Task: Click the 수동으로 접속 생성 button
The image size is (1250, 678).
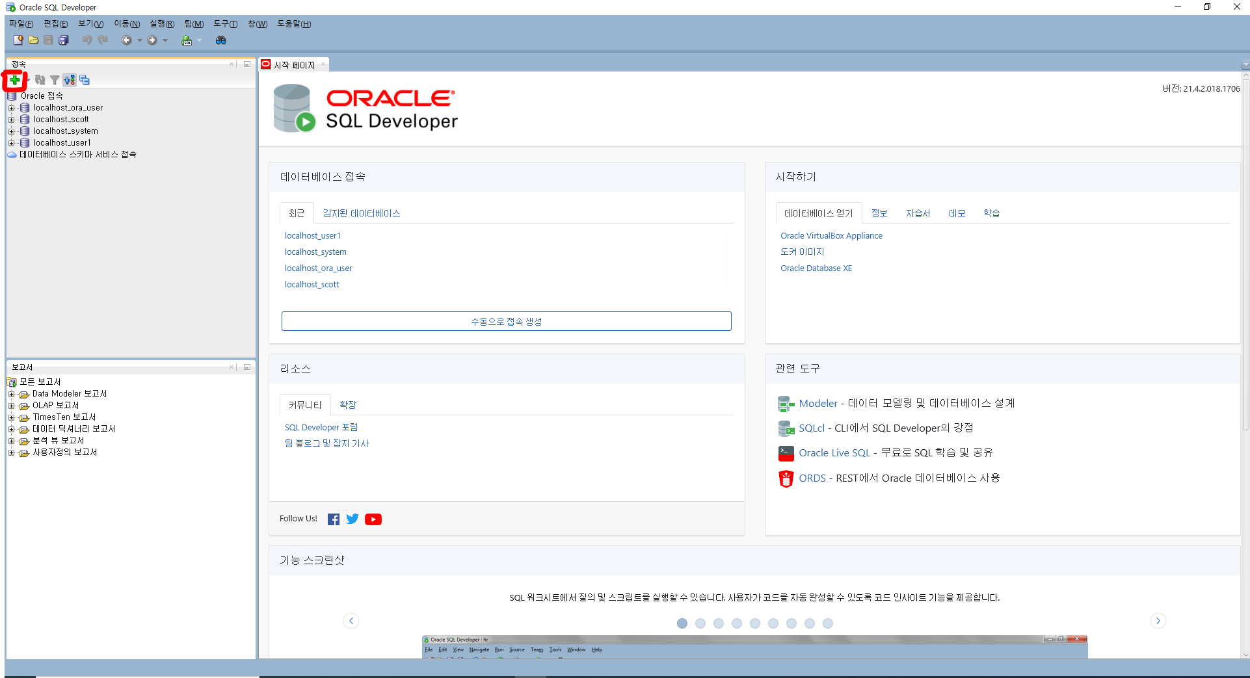Action: coord(507,321)
